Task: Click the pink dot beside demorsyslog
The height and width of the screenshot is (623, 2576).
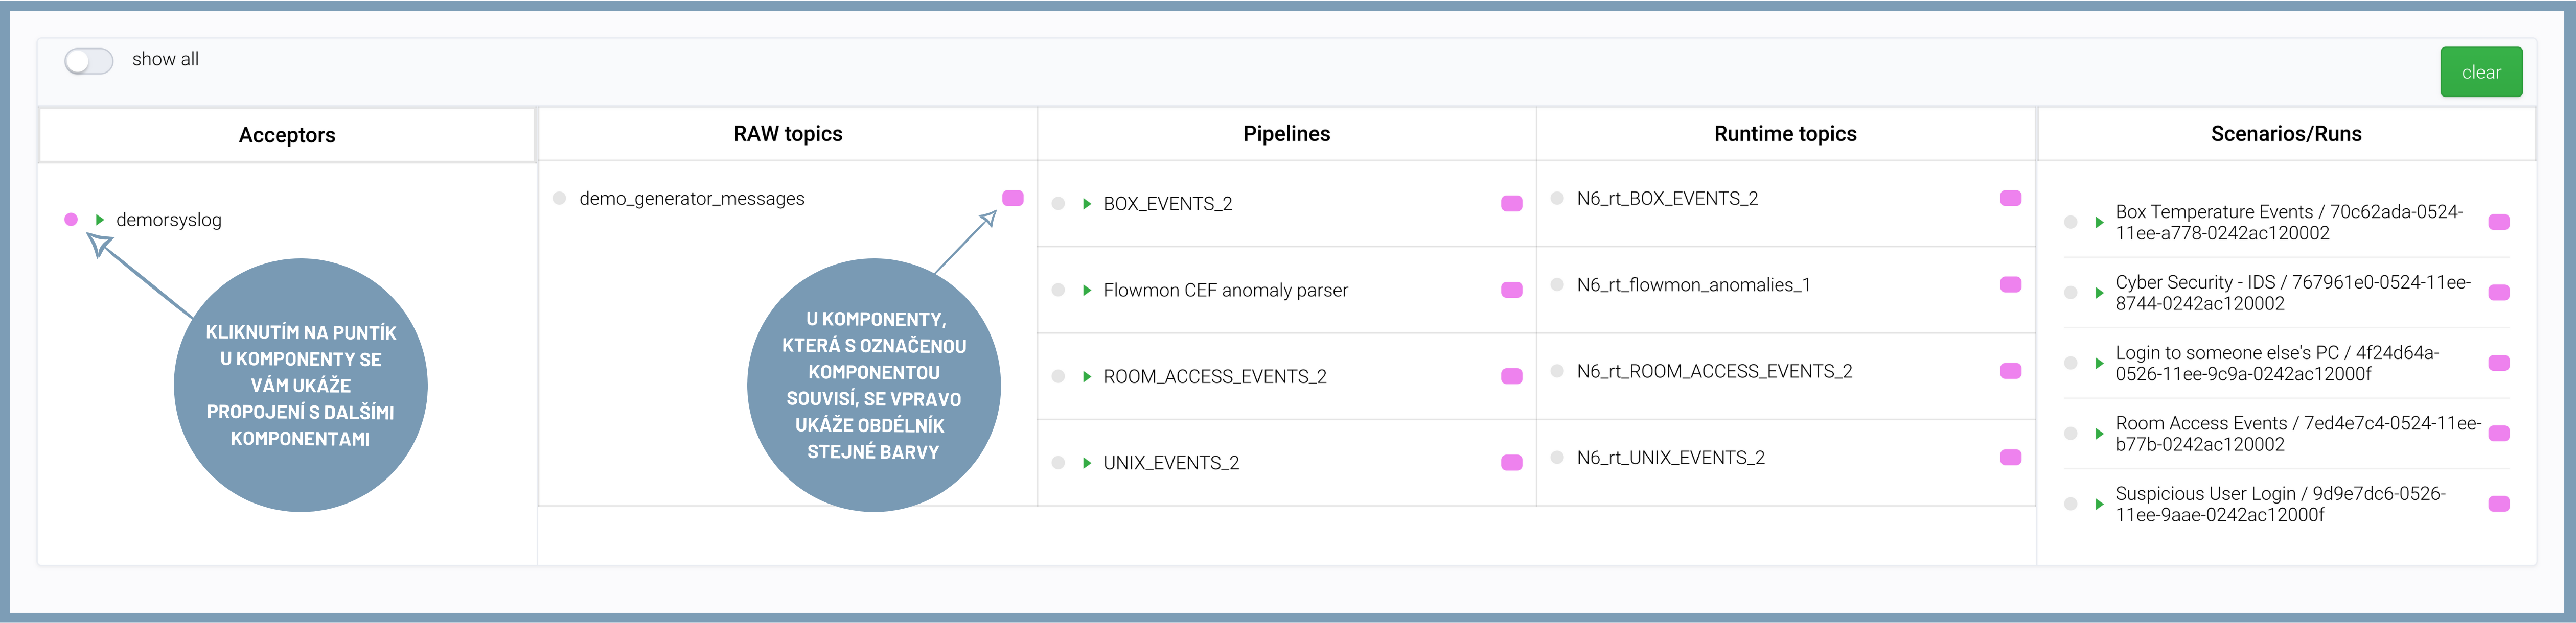Action: (71, 220)
